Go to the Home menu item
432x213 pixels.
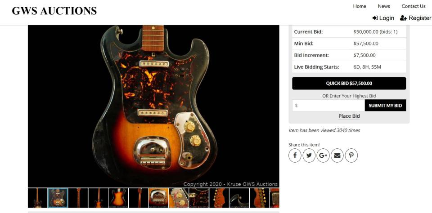pos(360,6)
